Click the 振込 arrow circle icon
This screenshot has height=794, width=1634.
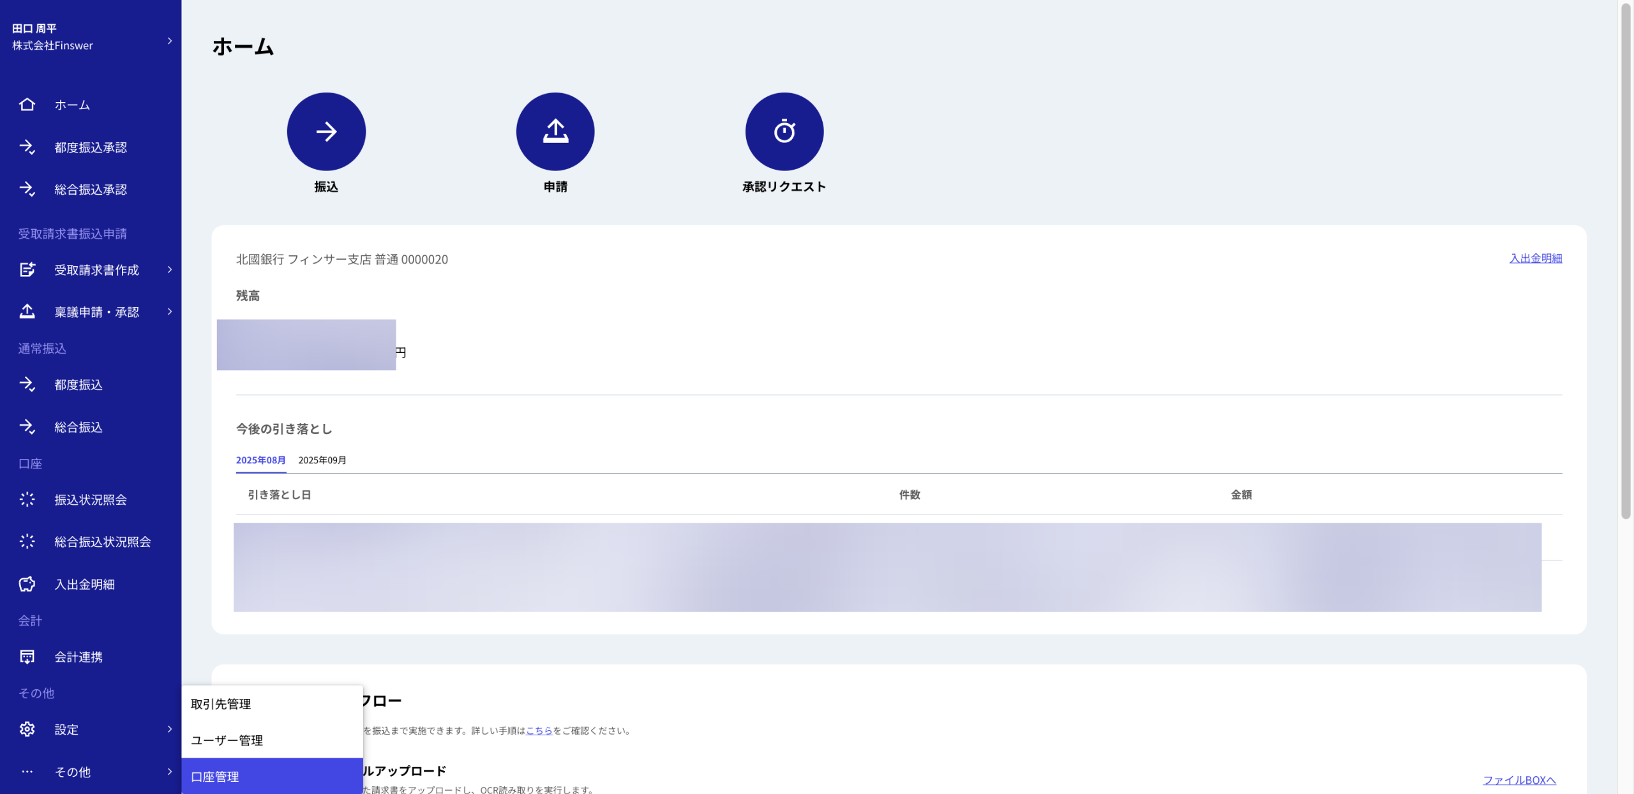326,131
